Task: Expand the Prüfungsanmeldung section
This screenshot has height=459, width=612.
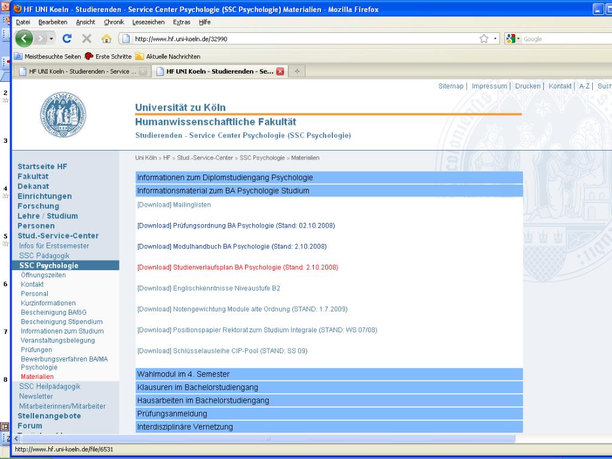Action: [329, 414]
